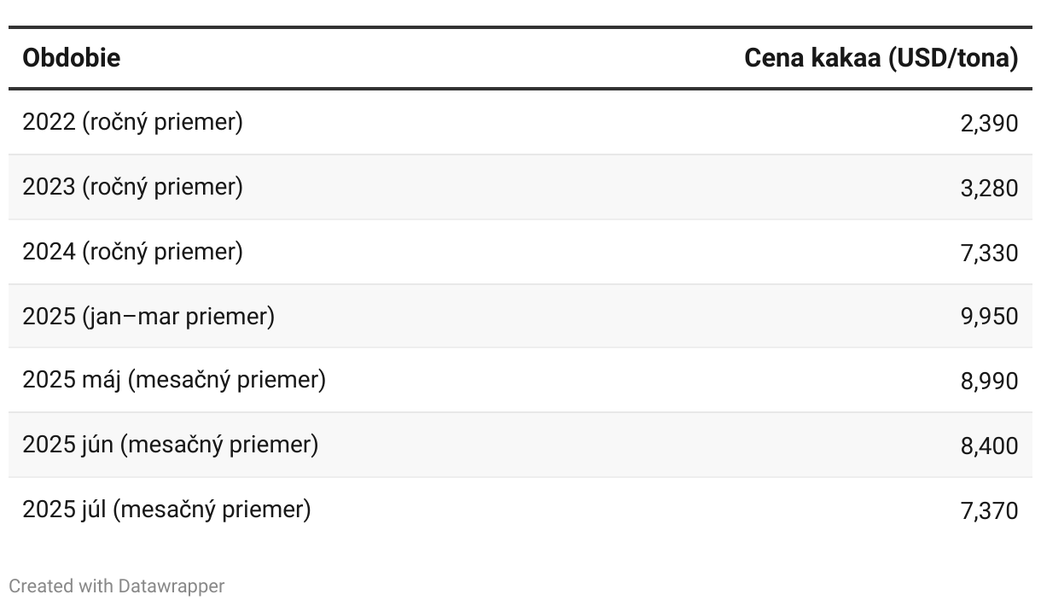Select the 2023 (ročný priemer) row label
The width and height of the screenshot is (1041, 606).
tap(132, 187)
